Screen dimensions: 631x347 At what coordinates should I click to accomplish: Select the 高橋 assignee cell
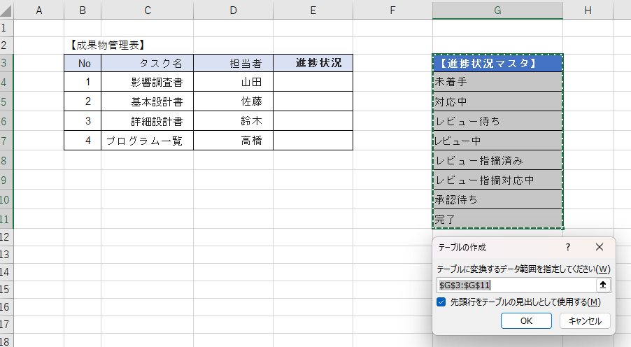233,141
